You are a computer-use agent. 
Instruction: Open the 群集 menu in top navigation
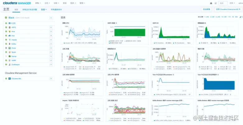[x=38, y=3]
